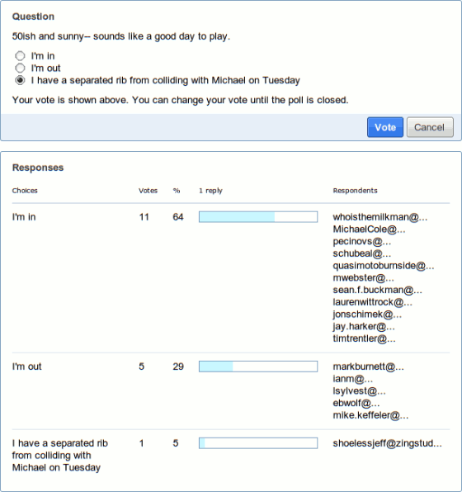
Task: Click the "I'm out" percentage bar
Action: pos(258,367)
